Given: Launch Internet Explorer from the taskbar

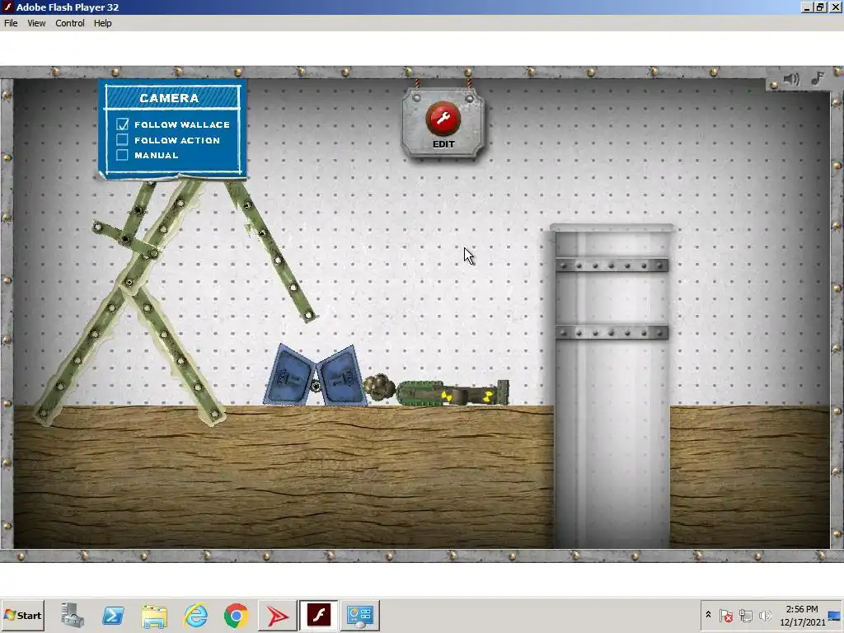Looking at the screenshot, I should (x=195, y=615).
